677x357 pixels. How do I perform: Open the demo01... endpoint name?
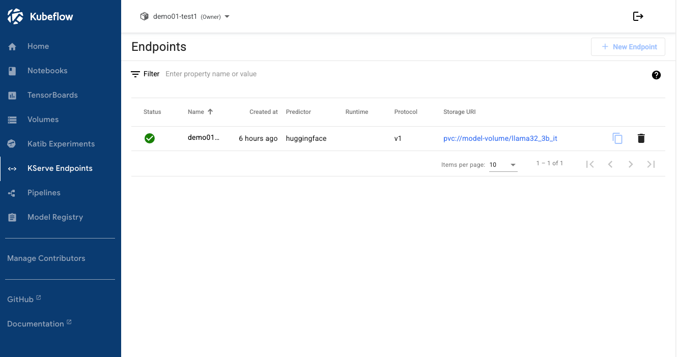click(x=204, y=138)
